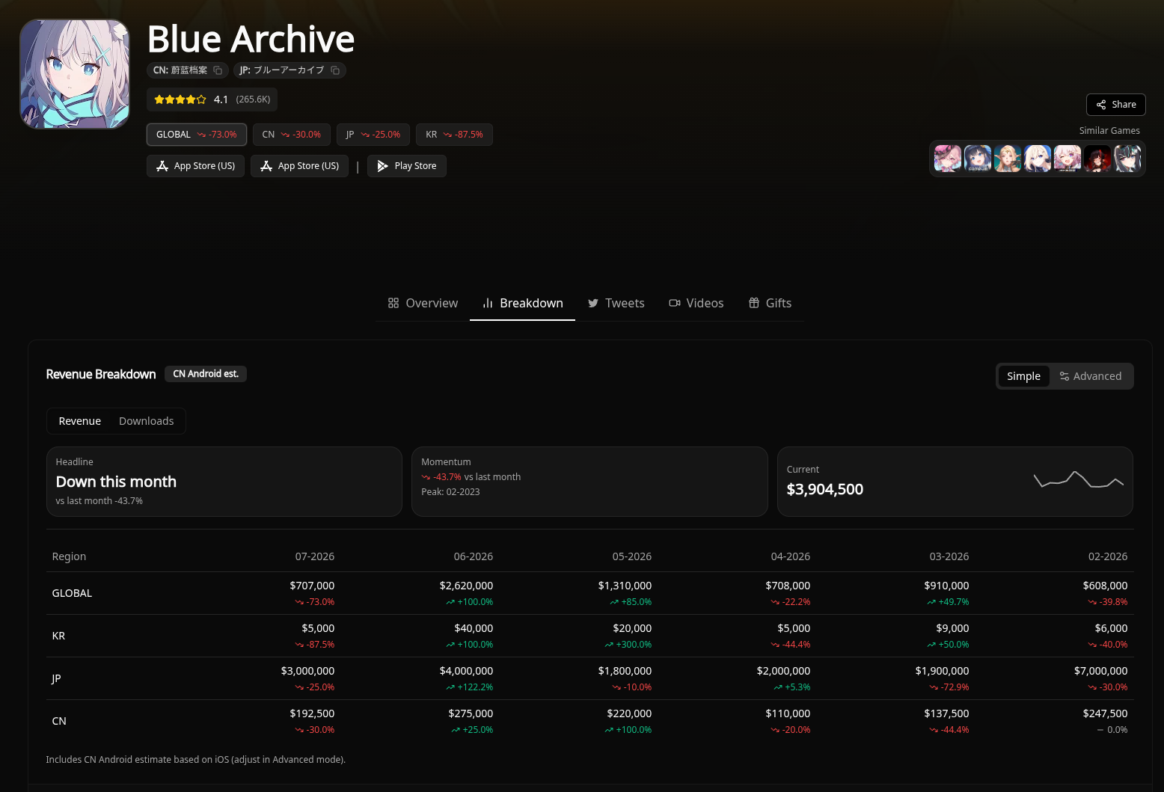Click the CN Android est. badge

tap(206, 374)
